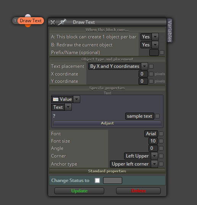Screen dimensions: 197x205
Task: Click the X coordinate value field
Action: [x=143, y=74]
